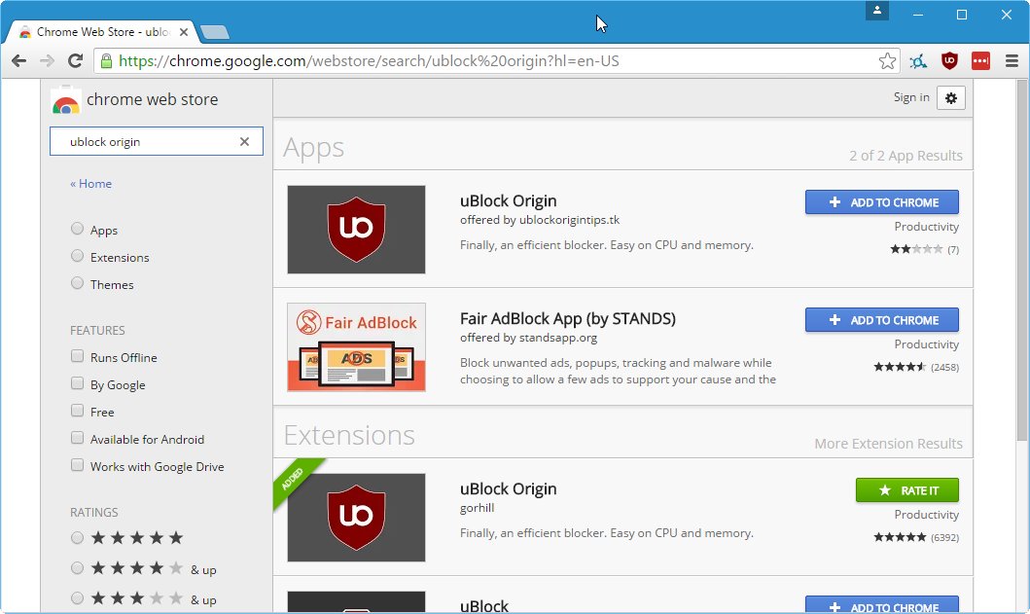Image resolution: width=1030 pixels, height=614 pixels.
Task: Check Works with Google Drive
Action: pyautogui.click(x=77, y=465)
